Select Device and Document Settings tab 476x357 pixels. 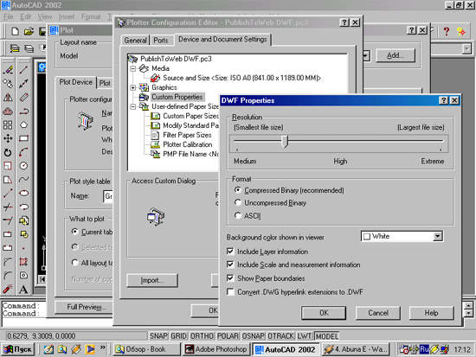tap(222, 40)
